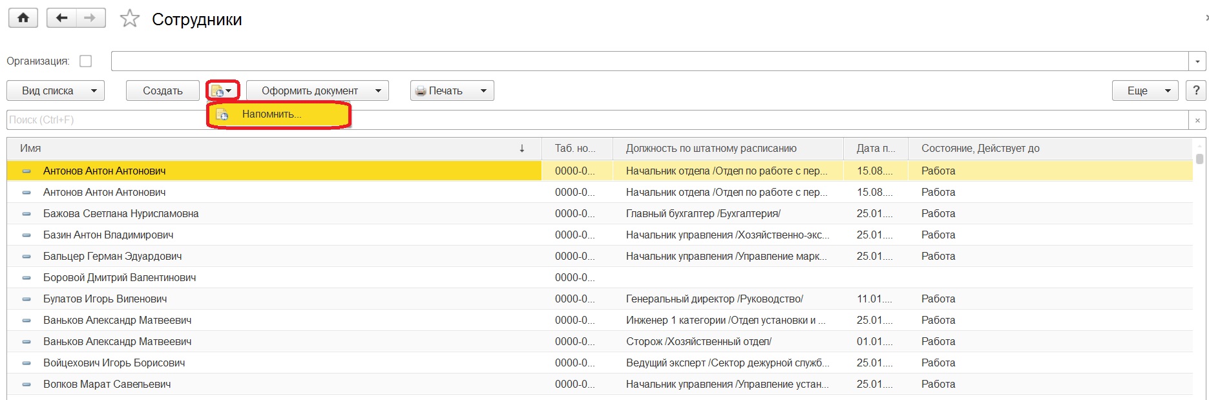Click Начальник управления /Управление марк... cell
This screenshot has width=1209, height=400.
pos(728,256)
